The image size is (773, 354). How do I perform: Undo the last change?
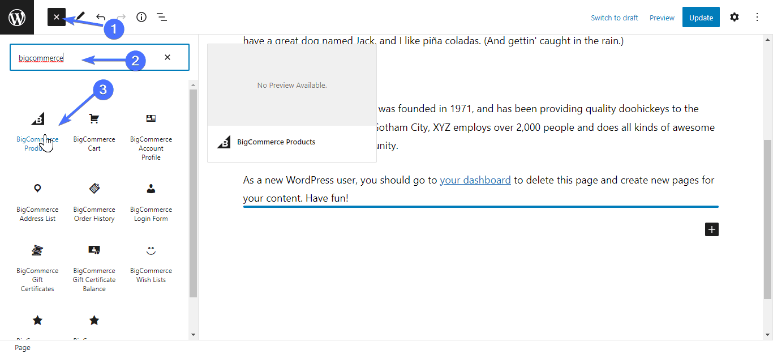[x=101, y=17]
